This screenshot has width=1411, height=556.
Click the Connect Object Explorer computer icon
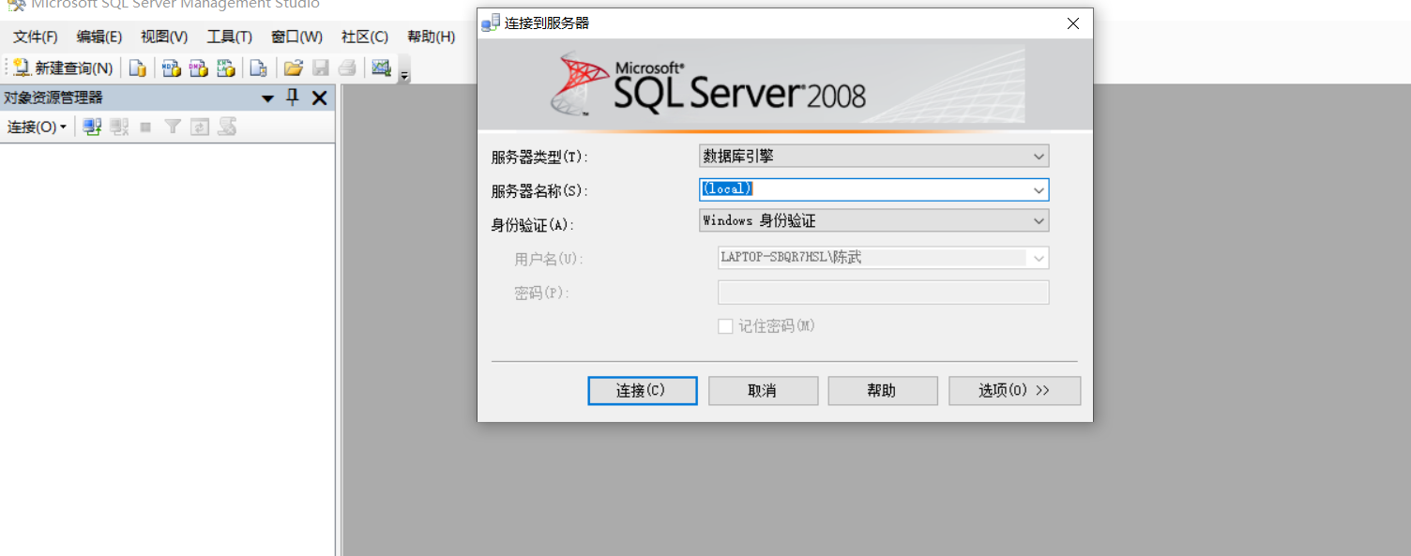(92, 127)
